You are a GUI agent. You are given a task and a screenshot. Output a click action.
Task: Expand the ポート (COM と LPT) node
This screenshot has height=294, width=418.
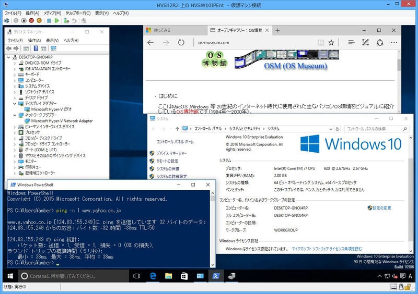pos(15,150)
